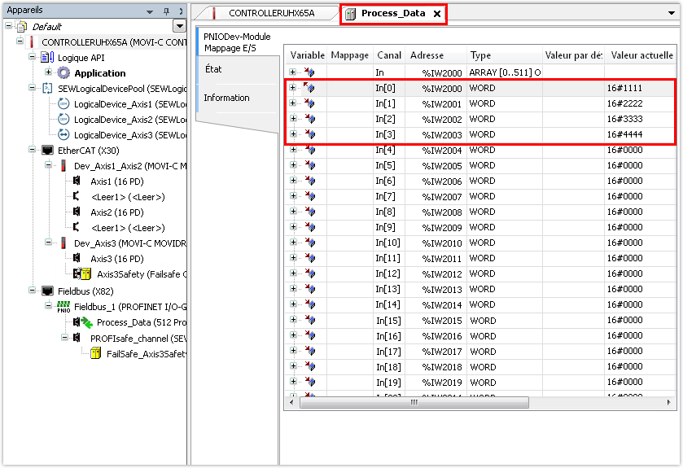Click the Dev_Axis1_Axis2 red device icon

pyautogui.click(x=64, y=166)
